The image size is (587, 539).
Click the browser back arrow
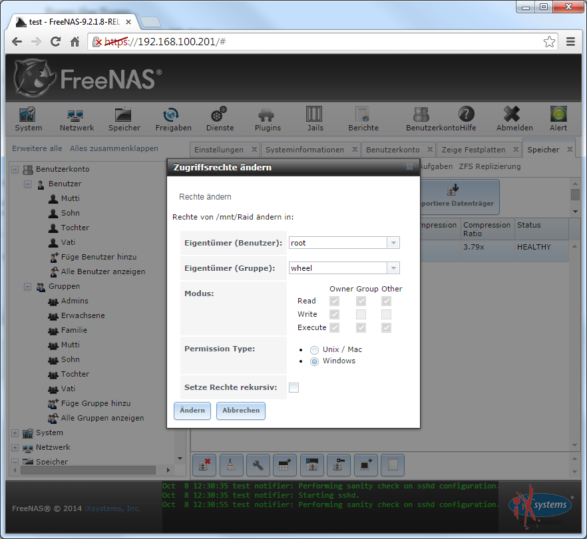(17, 41)
